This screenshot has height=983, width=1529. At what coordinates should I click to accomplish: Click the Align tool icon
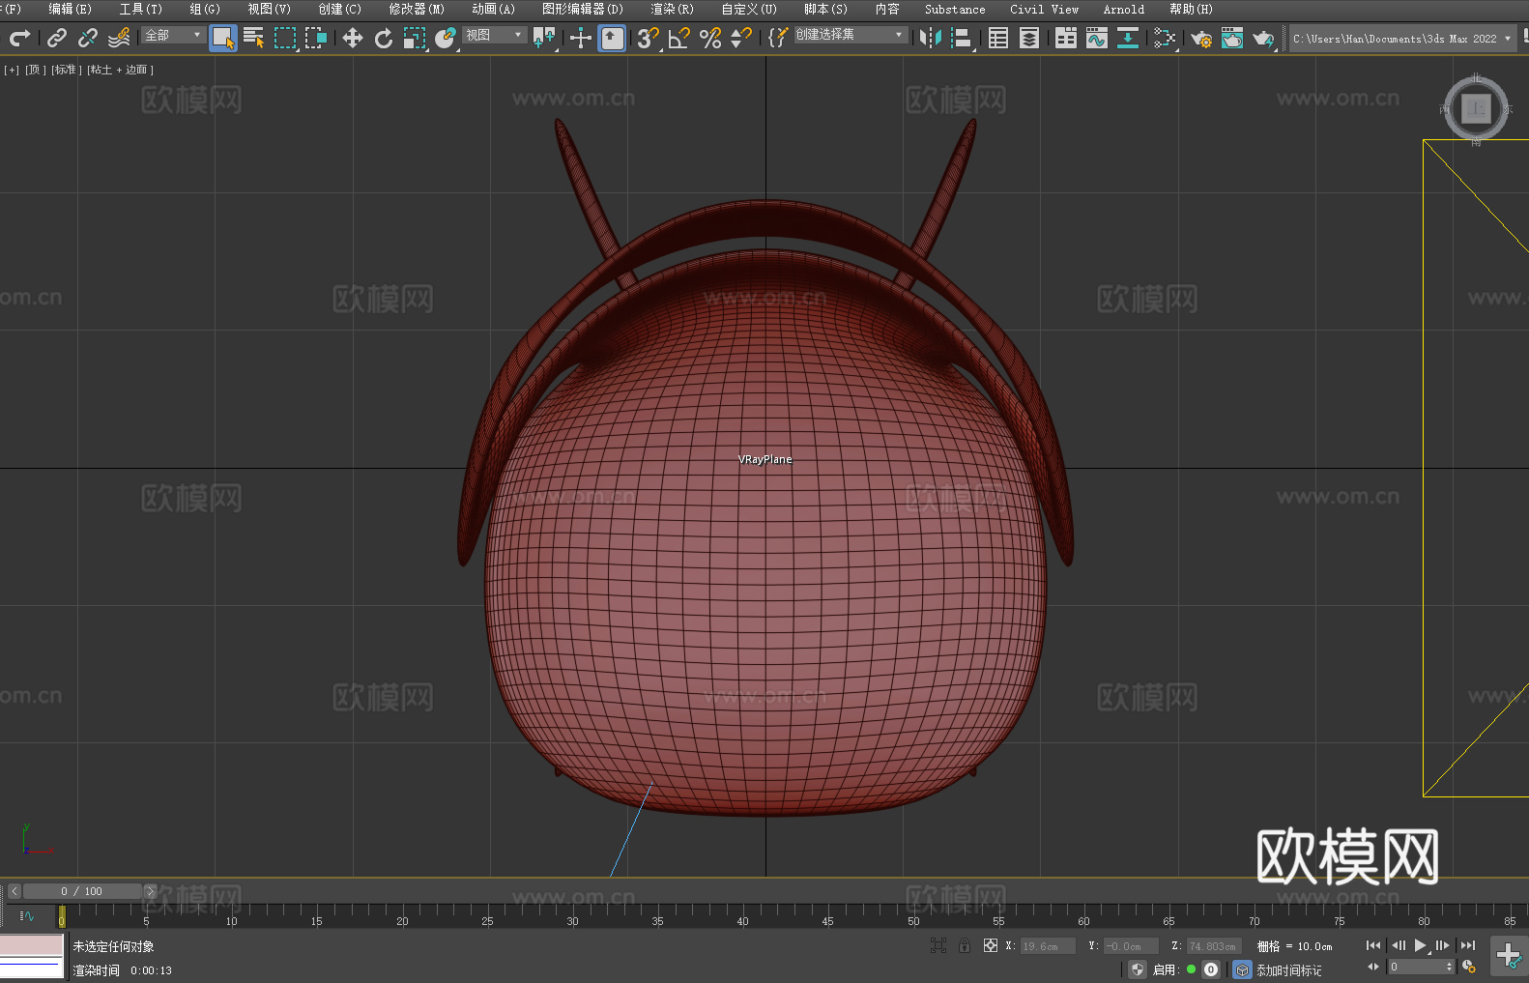[962, 39]
